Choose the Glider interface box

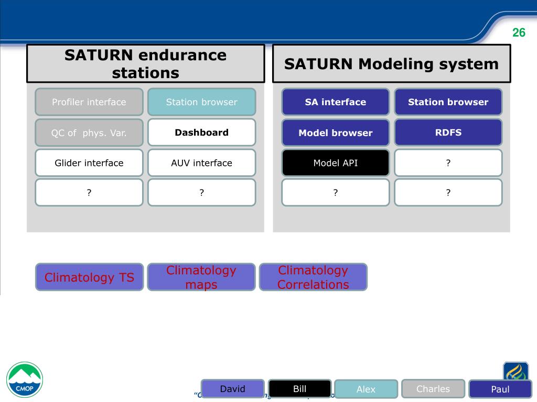click(89, 163)
